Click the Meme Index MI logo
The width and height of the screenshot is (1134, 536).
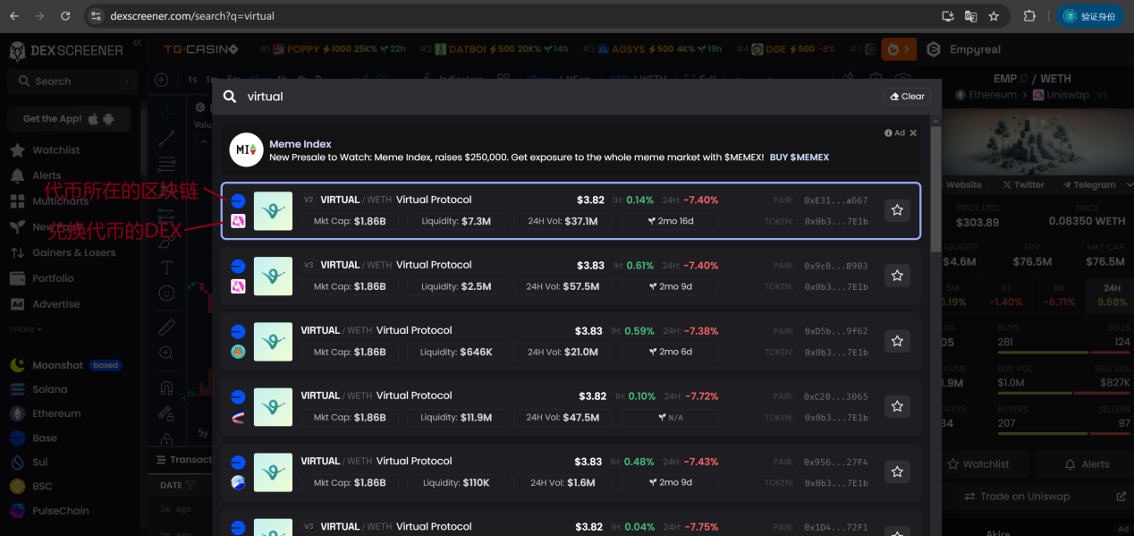coord(246,150)
